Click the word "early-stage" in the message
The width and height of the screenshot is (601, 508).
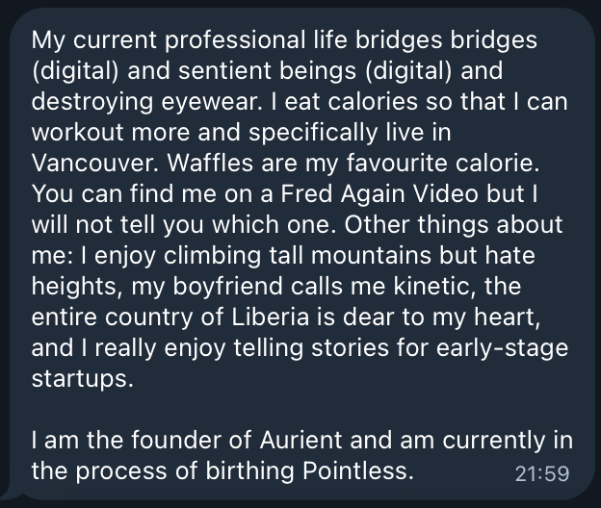click(x=502, y=347)
